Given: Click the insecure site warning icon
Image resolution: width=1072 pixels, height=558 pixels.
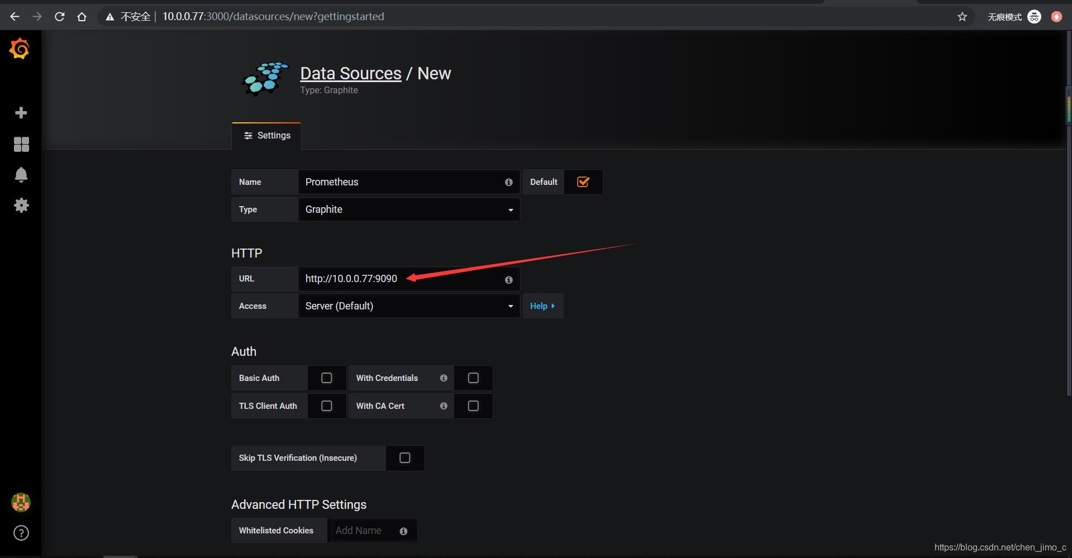Looking at the screenshot, I should pos(109,17).
